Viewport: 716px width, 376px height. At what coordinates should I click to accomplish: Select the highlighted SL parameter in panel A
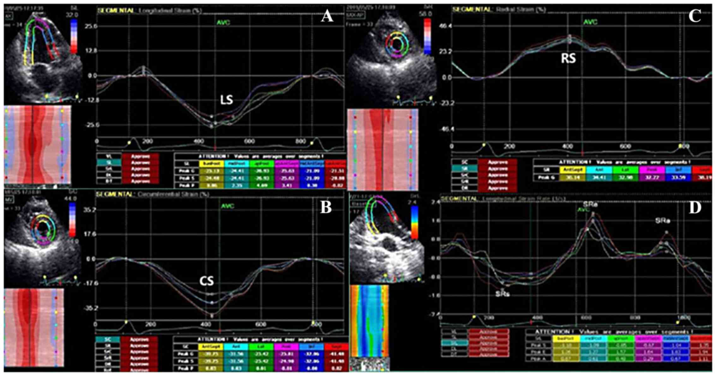pos(109,163)
